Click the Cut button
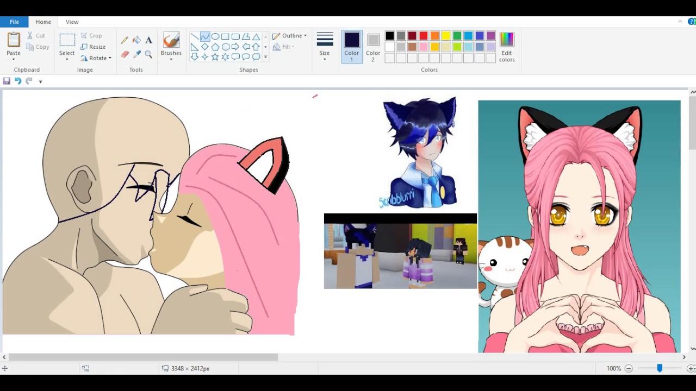 click(36, 36)
